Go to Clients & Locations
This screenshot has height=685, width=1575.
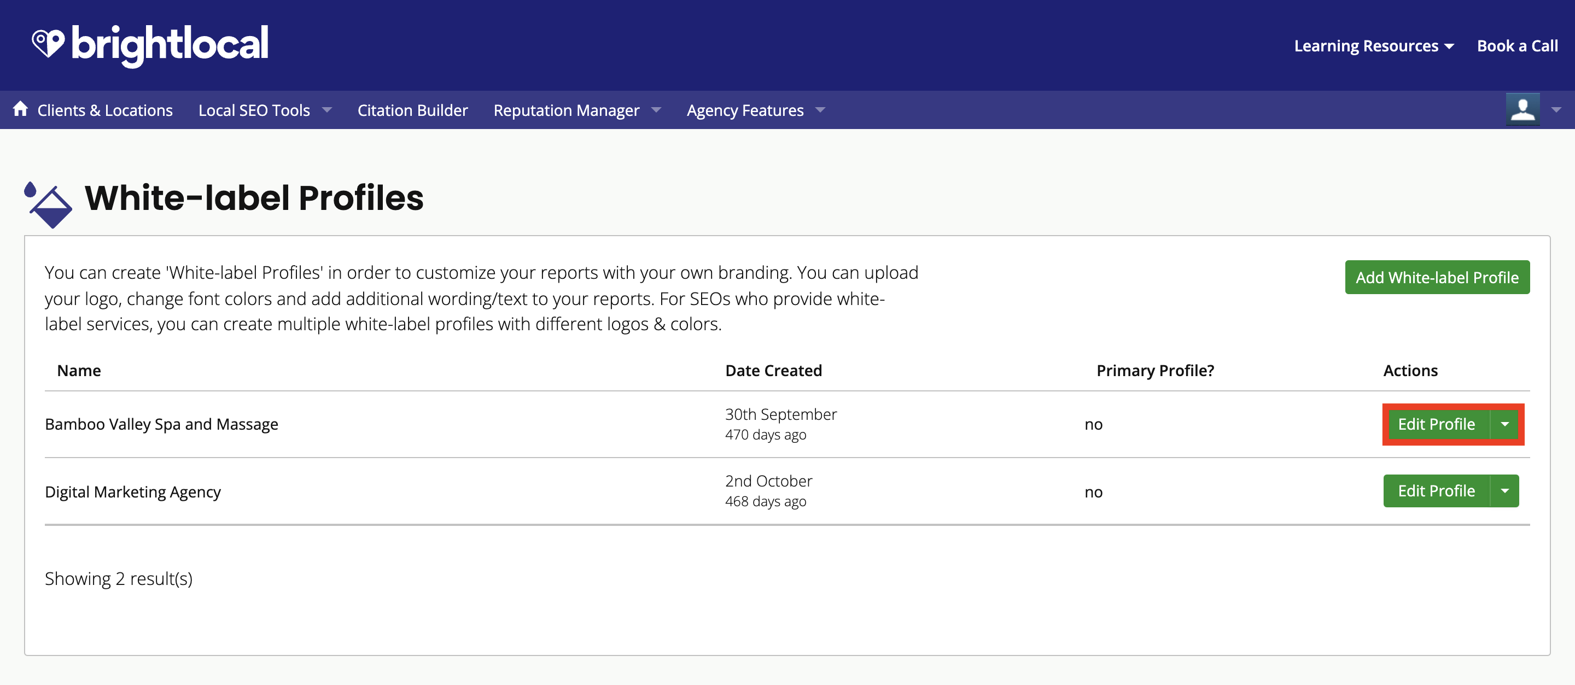[104, 110]
